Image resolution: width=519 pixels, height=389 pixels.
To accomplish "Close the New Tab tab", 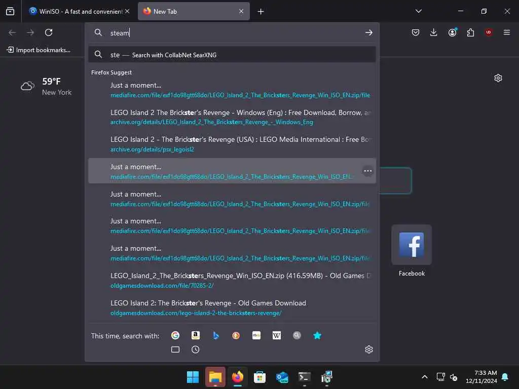I will tap(241, 11).
